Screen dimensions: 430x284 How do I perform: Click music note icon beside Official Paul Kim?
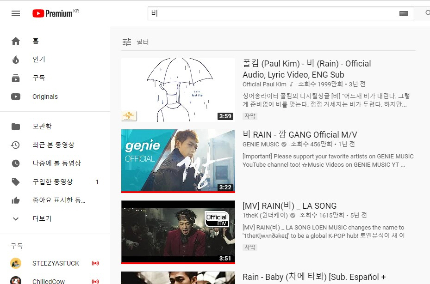tap(291, 84)
